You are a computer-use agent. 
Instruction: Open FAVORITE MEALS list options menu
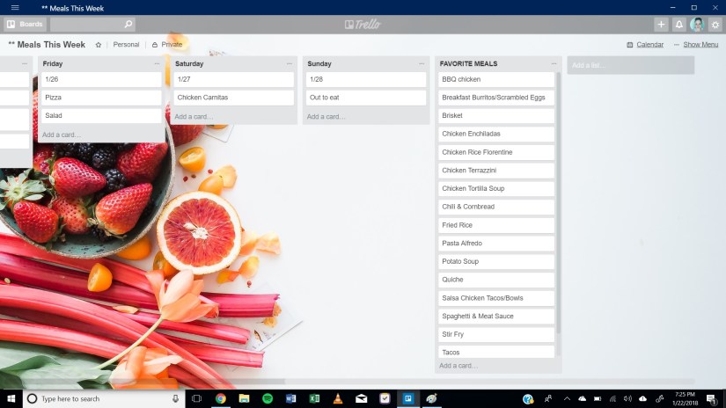[554, 64]
